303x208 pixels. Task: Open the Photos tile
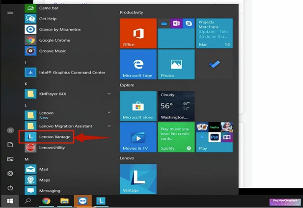point(176,64)
